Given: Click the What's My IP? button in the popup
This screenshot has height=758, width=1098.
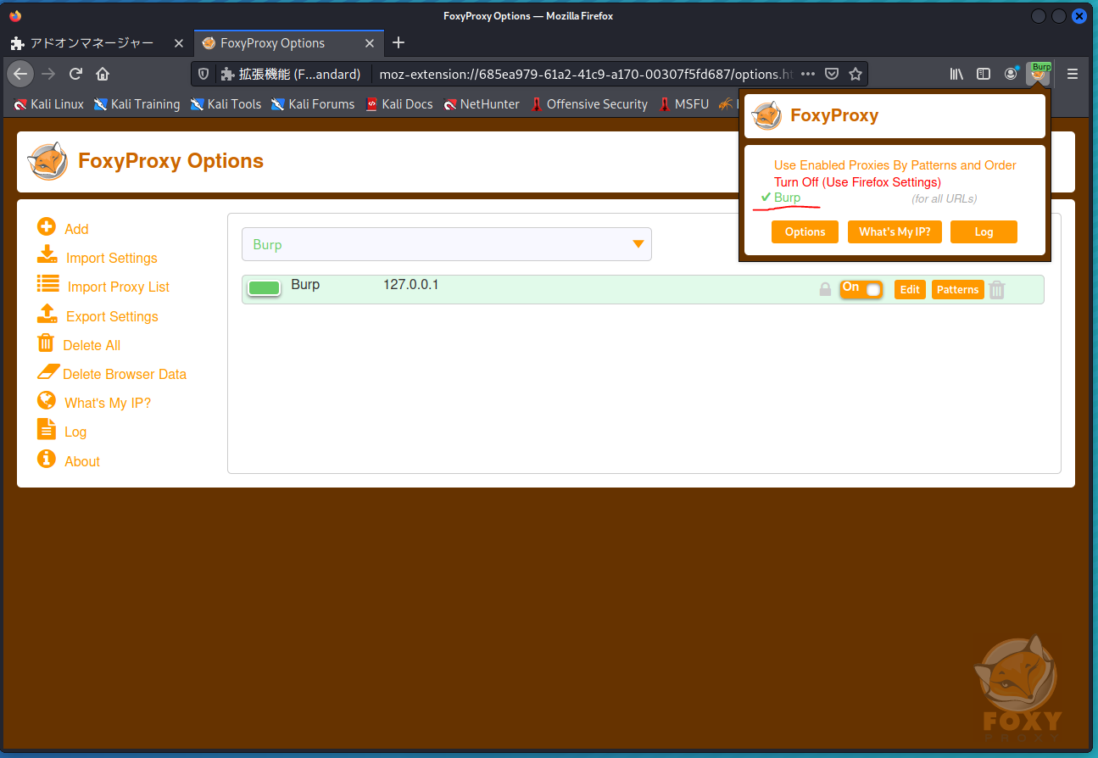Looking at the screenshot, I should point(895,231).
